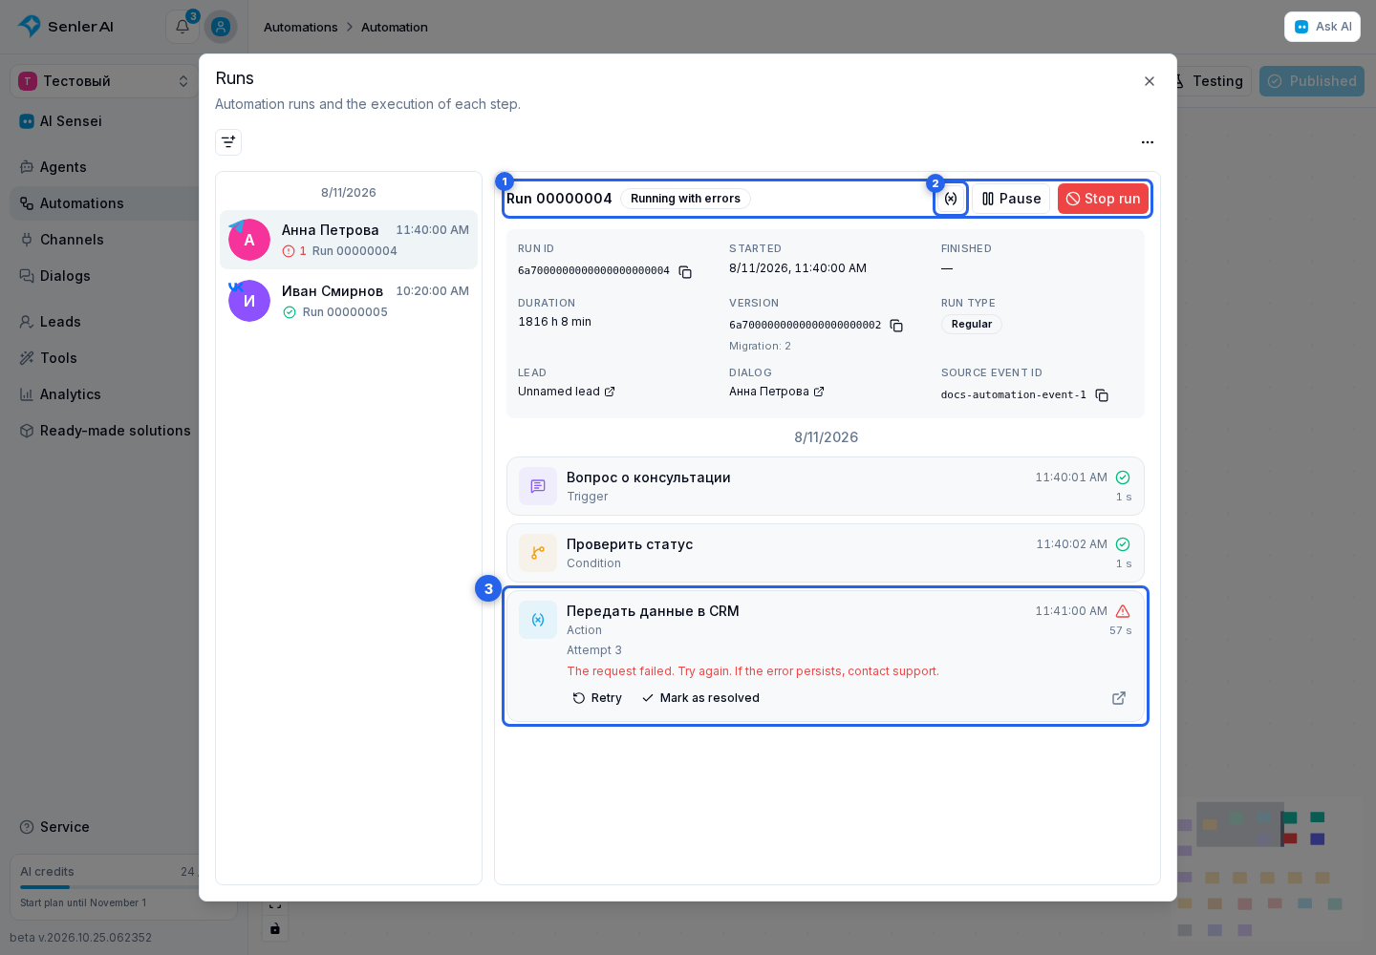
Task: Open the user profile avatar
Action: click(221, 27)
